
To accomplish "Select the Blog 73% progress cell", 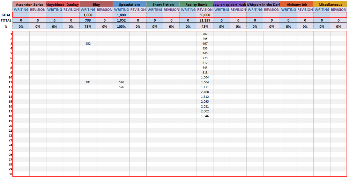I will click(88, 26).
